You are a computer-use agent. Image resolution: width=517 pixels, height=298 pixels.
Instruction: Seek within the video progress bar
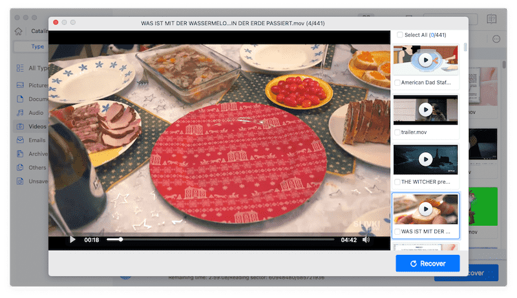tap(220, 240)
